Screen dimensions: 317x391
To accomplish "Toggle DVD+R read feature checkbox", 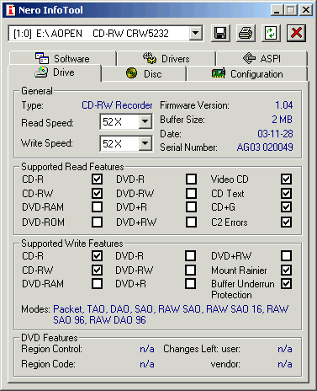I will (191, 207).
